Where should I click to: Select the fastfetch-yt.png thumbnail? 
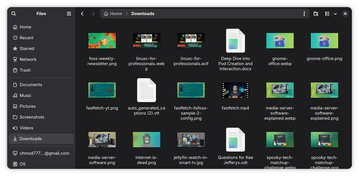click(x=102, y=90)
